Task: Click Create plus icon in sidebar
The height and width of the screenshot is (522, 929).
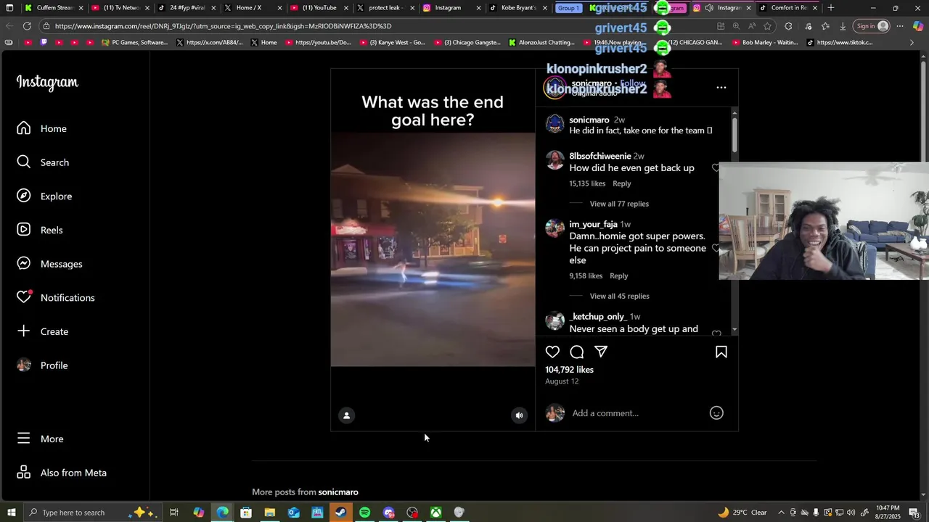Action: click(24, 331)
